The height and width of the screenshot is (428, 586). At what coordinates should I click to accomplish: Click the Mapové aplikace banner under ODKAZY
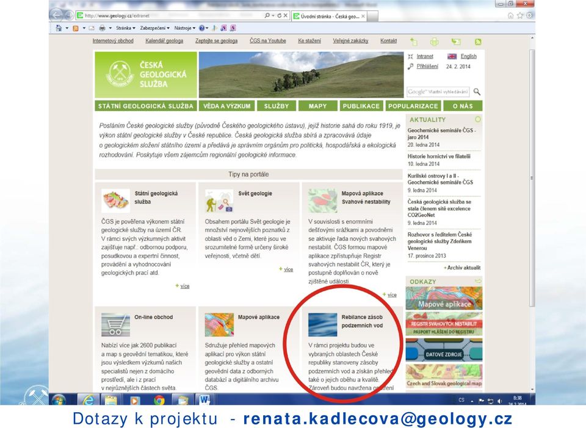(x=444, y=298)
